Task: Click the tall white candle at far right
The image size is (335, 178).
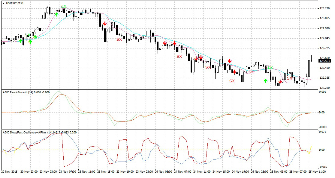Action: 309,68
